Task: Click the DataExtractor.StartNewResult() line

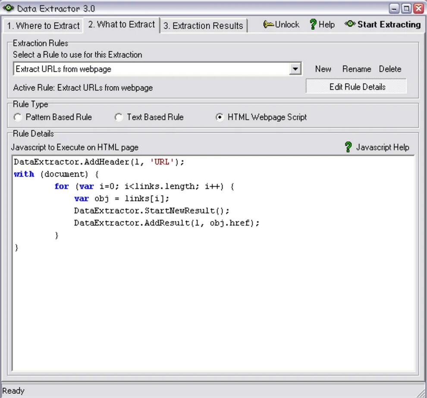Action: pos(152,210)
